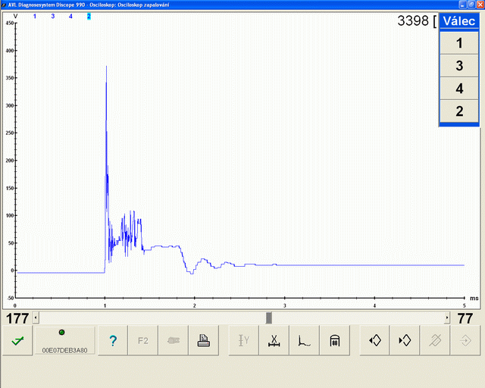
Task: Click the grid hash icon button
Action: (x=335, y=340)
